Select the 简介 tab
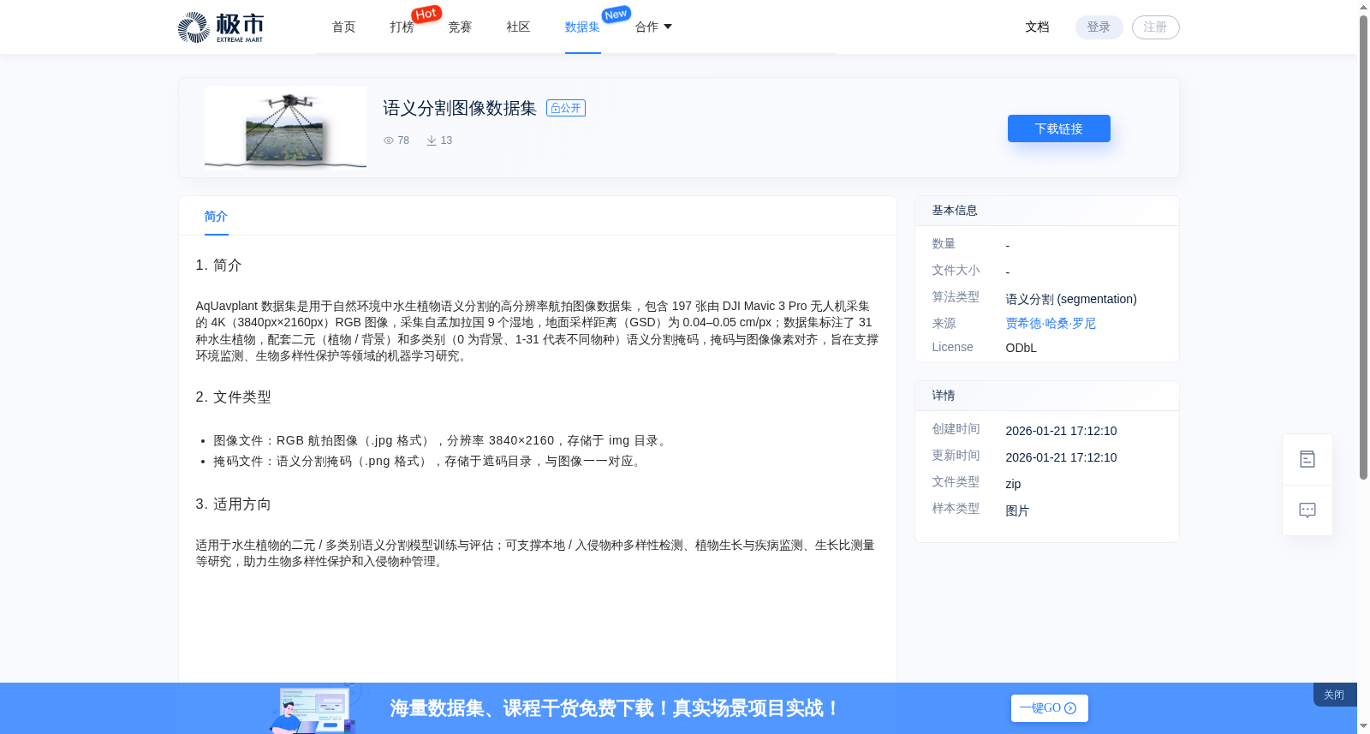 pyautogui.click(x=216, y=217)
